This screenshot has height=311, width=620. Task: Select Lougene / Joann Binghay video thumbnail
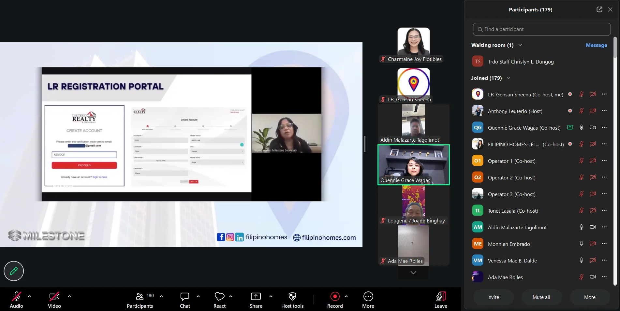coord(413,205)
